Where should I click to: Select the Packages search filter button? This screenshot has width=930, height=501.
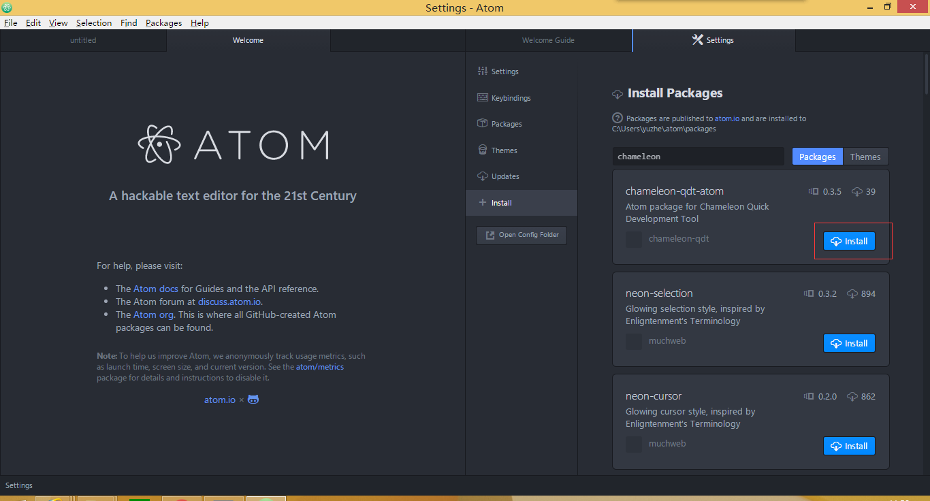[x=817, y=157]
